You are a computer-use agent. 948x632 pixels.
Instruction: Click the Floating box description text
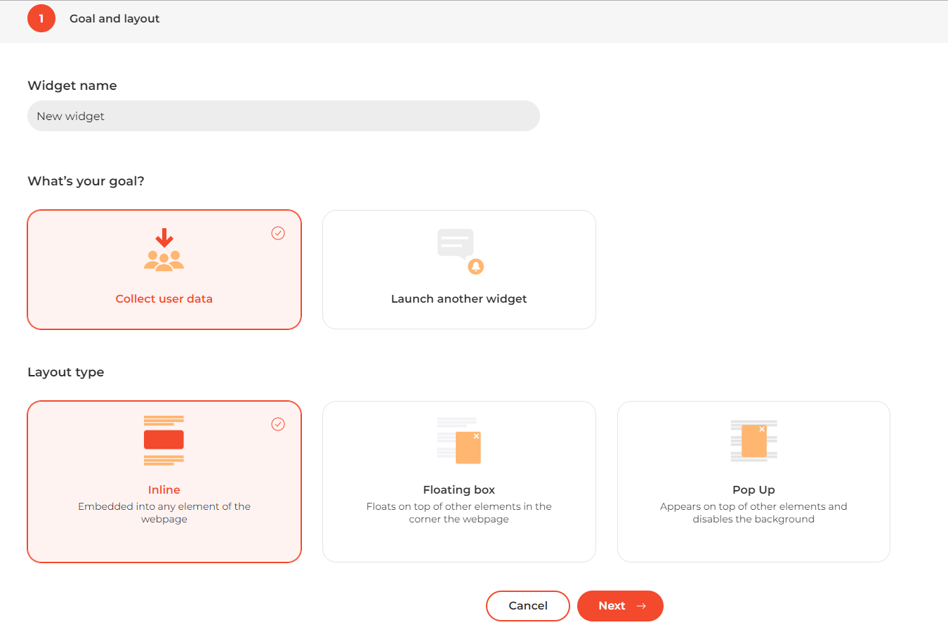pos(459,513)
